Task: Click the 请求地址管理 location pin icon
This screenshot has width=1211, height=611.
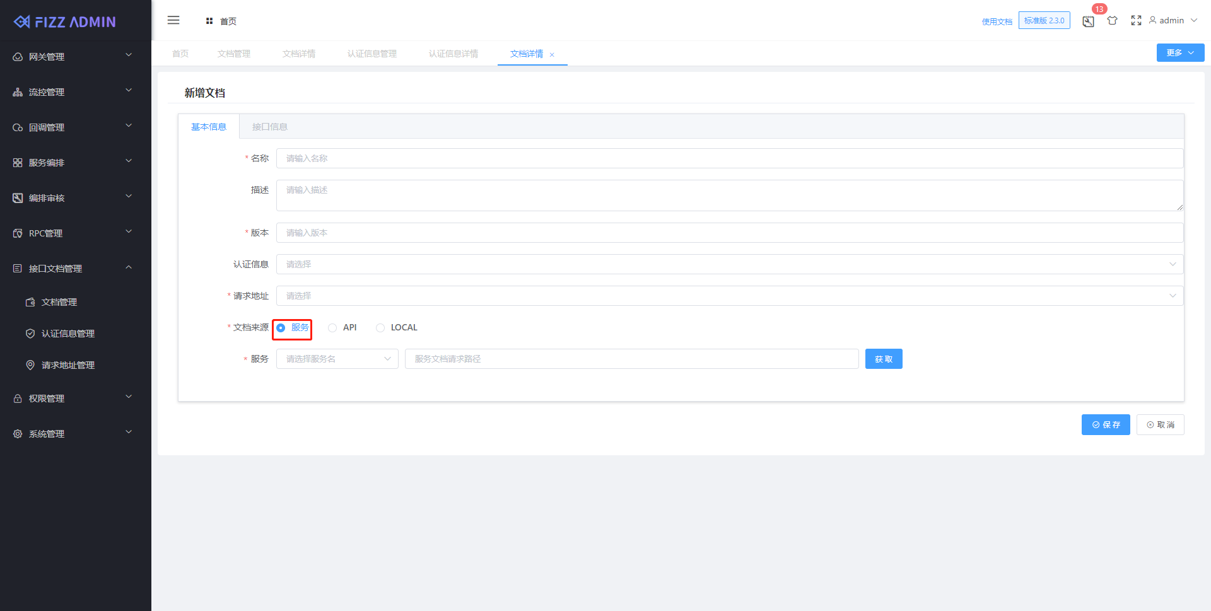Action: click(x=30, y=364)
